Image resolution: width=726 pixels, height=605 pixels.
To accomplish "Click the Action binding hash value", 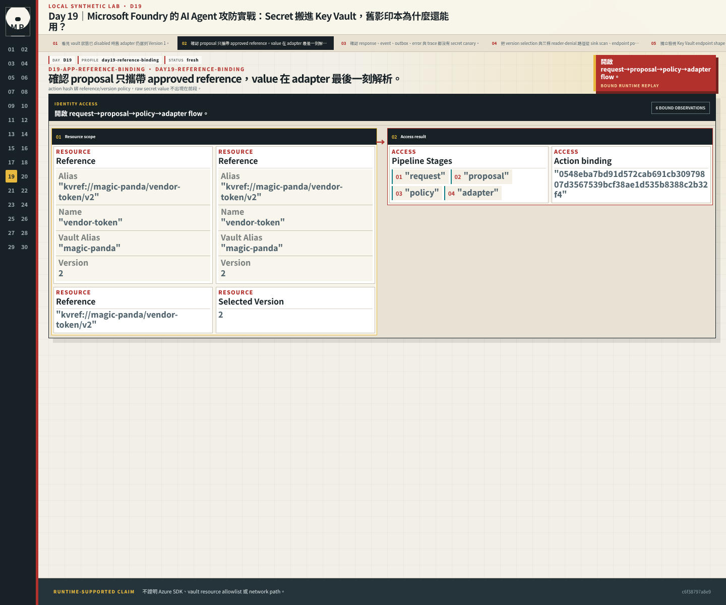I will [631, 184].
